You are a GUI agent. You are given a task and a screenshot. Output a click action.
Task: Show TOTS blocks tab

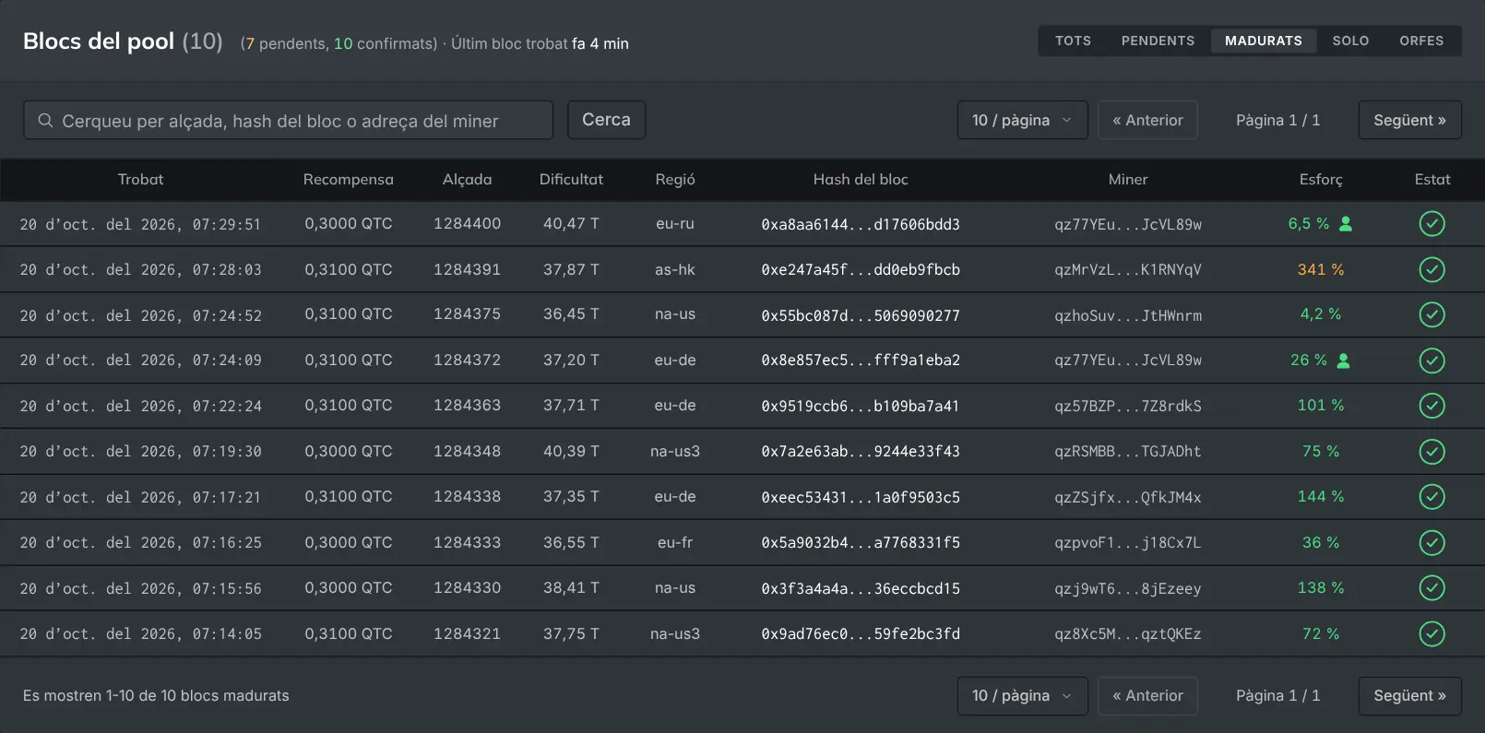(1073, 41)
